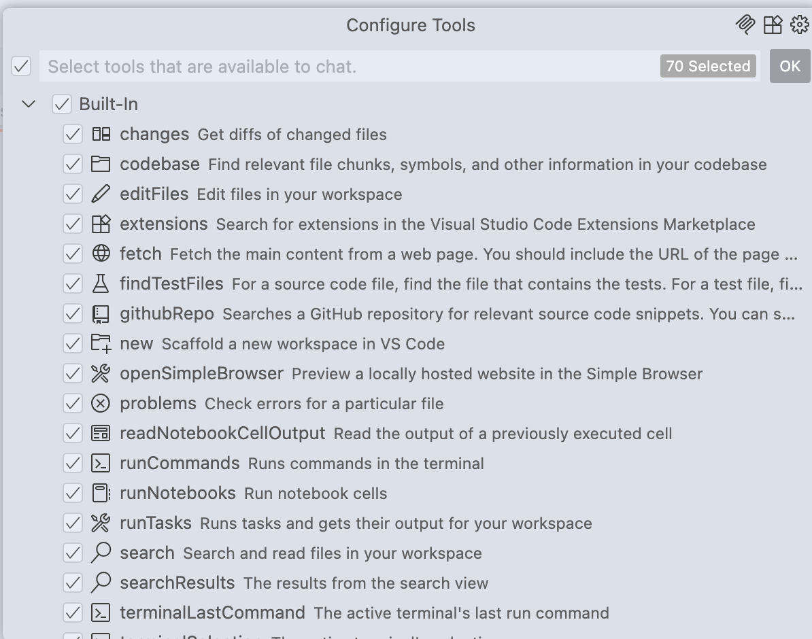This screenshot has height=639, width=812.
Task: Click the magnifier icon beside search tool
Action: click(101, 553)
